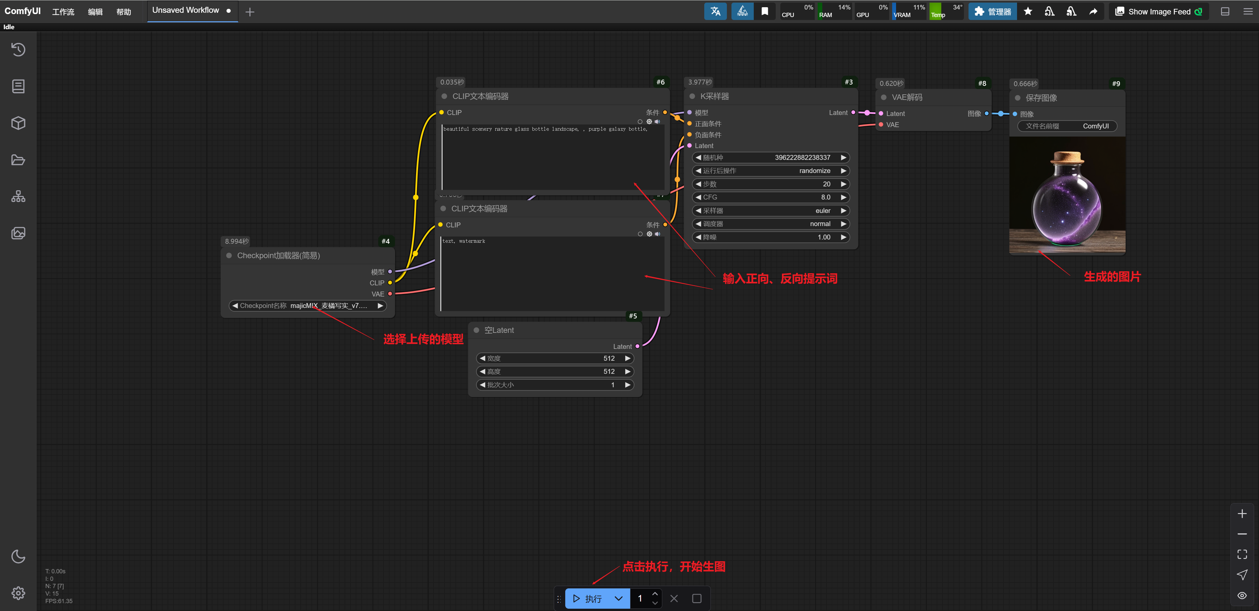Screen dimensions: 1259x611
Task: Open the 管理器 manager button
Action: (x=993, y=11)
